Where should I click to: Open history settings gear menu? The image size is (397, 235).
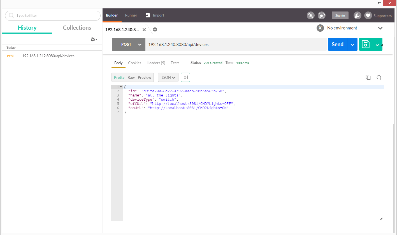tap(94, 39)
